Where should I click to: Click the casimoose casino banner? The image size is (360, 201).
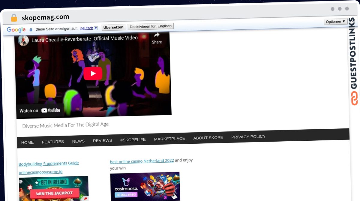click(x=145, y=186)
